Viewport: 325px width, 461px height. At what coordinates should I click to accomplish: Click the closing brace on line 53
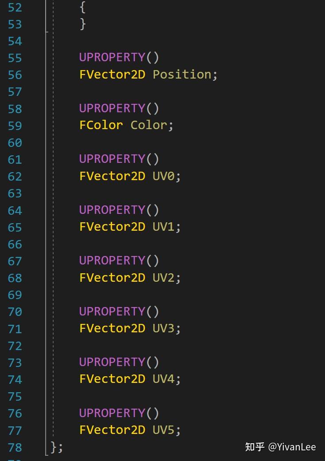pyautogui.click(x=83, y=24)
